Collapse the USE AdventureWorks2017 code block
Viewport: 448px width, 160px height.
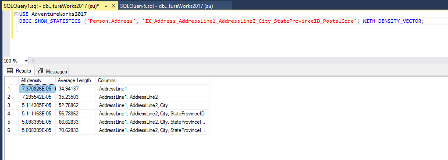(x=16, y=14)
